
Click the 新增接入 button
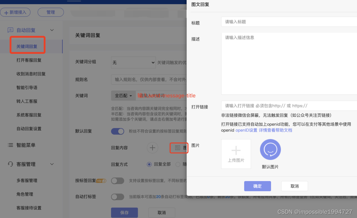coord(15,12)
